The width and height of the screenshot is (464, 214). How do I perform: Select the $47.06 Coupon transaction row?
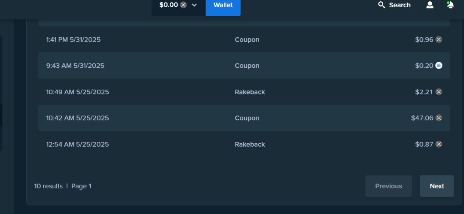(x=244, y=118)
